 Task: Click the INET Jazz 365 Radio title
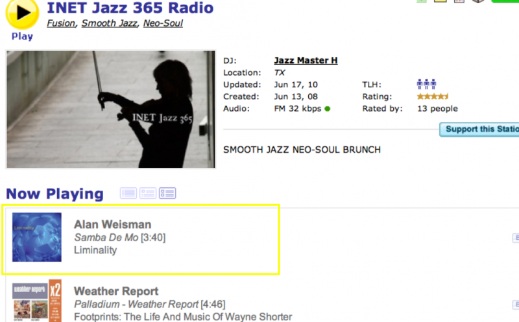click(130, 8)
